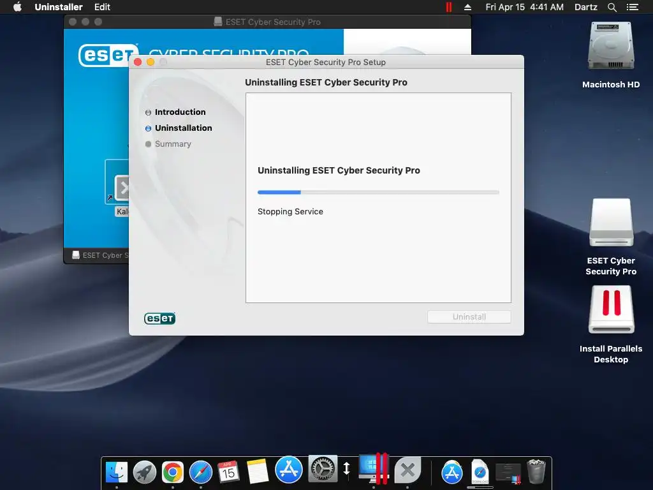
Task: Open the Edit menu
Action: (102, 7)
